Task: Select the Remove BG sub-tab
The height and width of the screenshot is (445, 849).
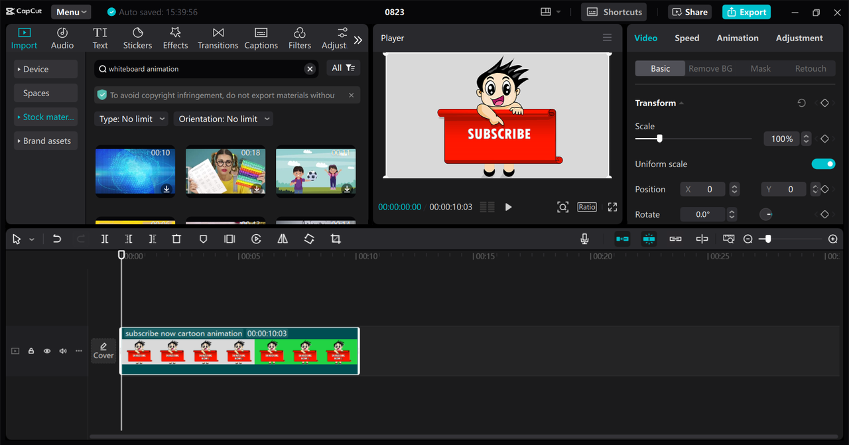Action: point(710,68)
